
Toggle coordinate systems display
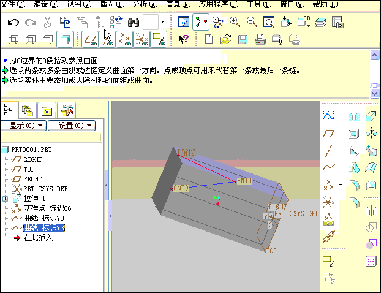[141, 39]
